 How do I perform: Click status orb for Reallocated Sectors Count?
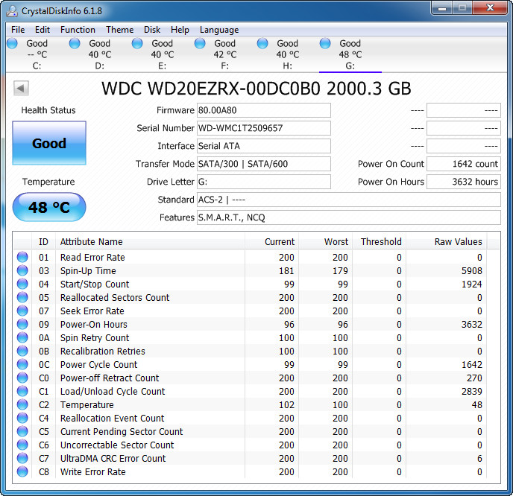point(22,297)
